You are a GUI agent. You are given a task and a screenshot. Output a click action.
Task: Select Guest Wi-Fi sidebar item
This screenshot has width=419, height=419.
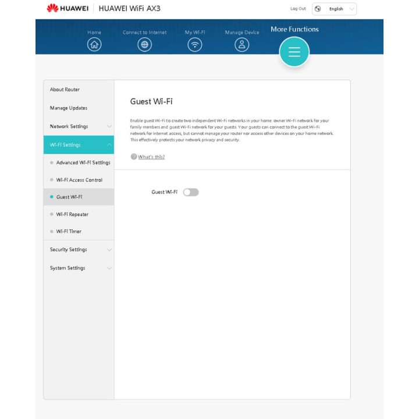click(79, 197)
